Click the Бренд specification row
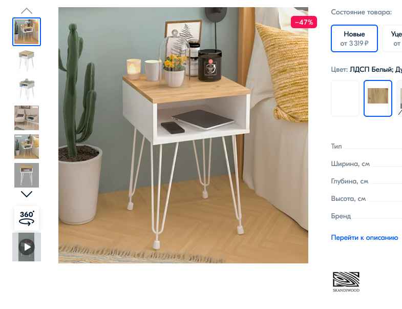402x309 pixels. pos(366,216)
